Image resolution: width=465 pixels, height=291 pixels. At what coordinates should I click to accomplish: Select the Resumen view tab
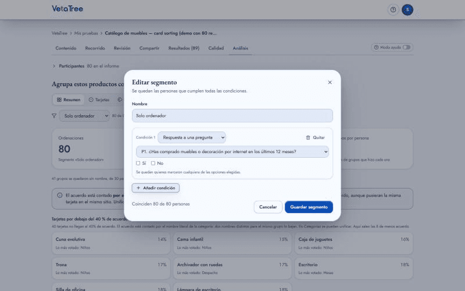coord(69,100)
